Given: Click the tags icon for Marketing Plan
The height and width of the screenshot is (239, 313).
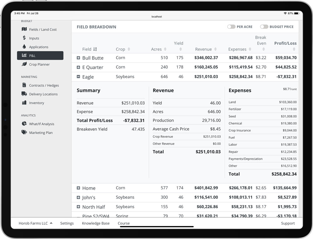Looking at the screenshot, I should (x=24, y=133).
